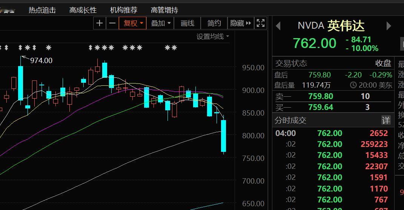Click the 900.00 price axis label
This screenshot has width=404, height=210.
coord(253,91)
